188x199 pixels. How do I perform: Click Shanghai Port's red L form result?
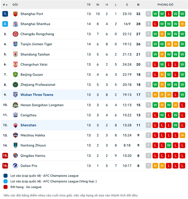(169, 14)
